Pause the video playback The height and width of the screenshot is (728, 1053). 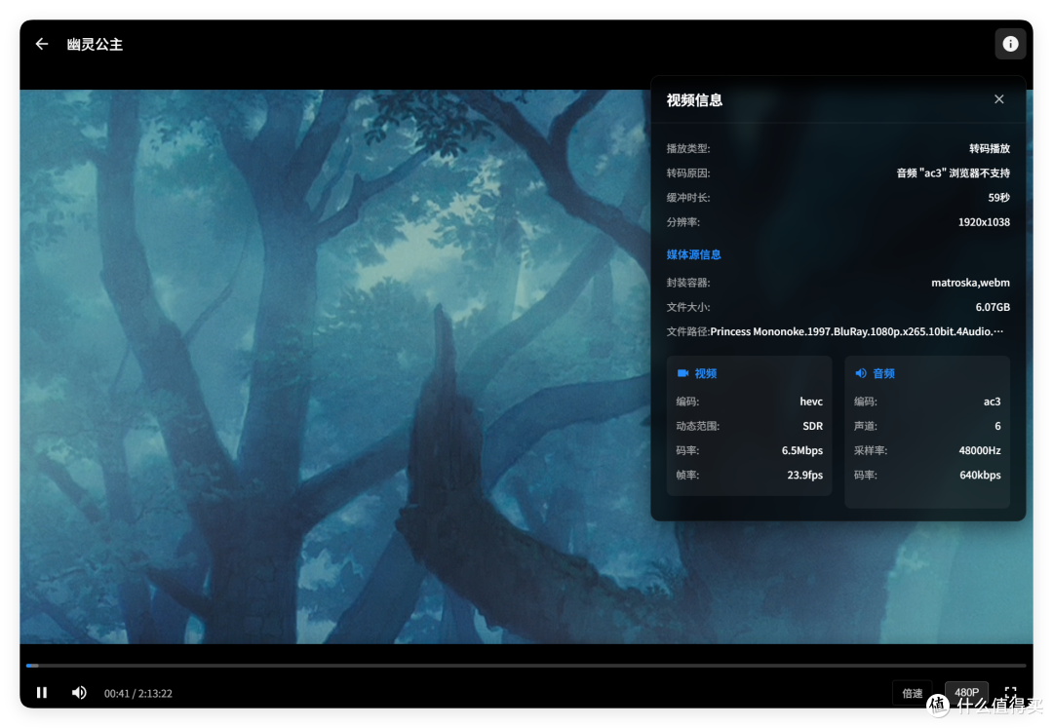42,693
